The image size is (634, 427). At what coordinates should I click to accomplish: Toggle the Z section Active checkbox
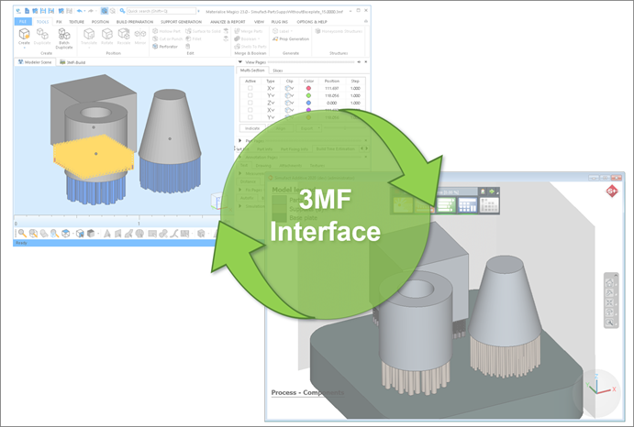(x=250, y=103)
